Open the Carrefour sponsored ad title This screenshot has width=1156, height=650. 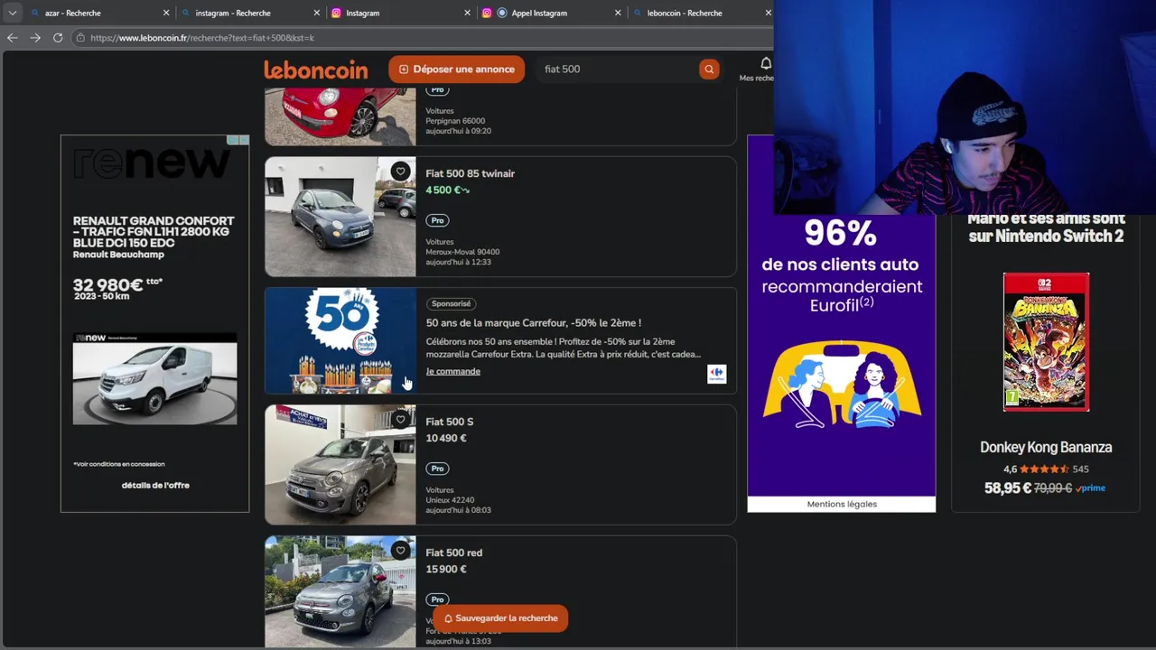click(533, 323)
